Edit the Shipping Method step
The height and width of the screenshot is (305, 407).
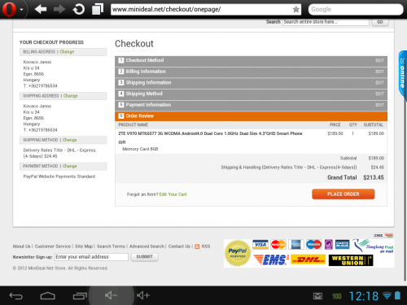click(379, 94)
